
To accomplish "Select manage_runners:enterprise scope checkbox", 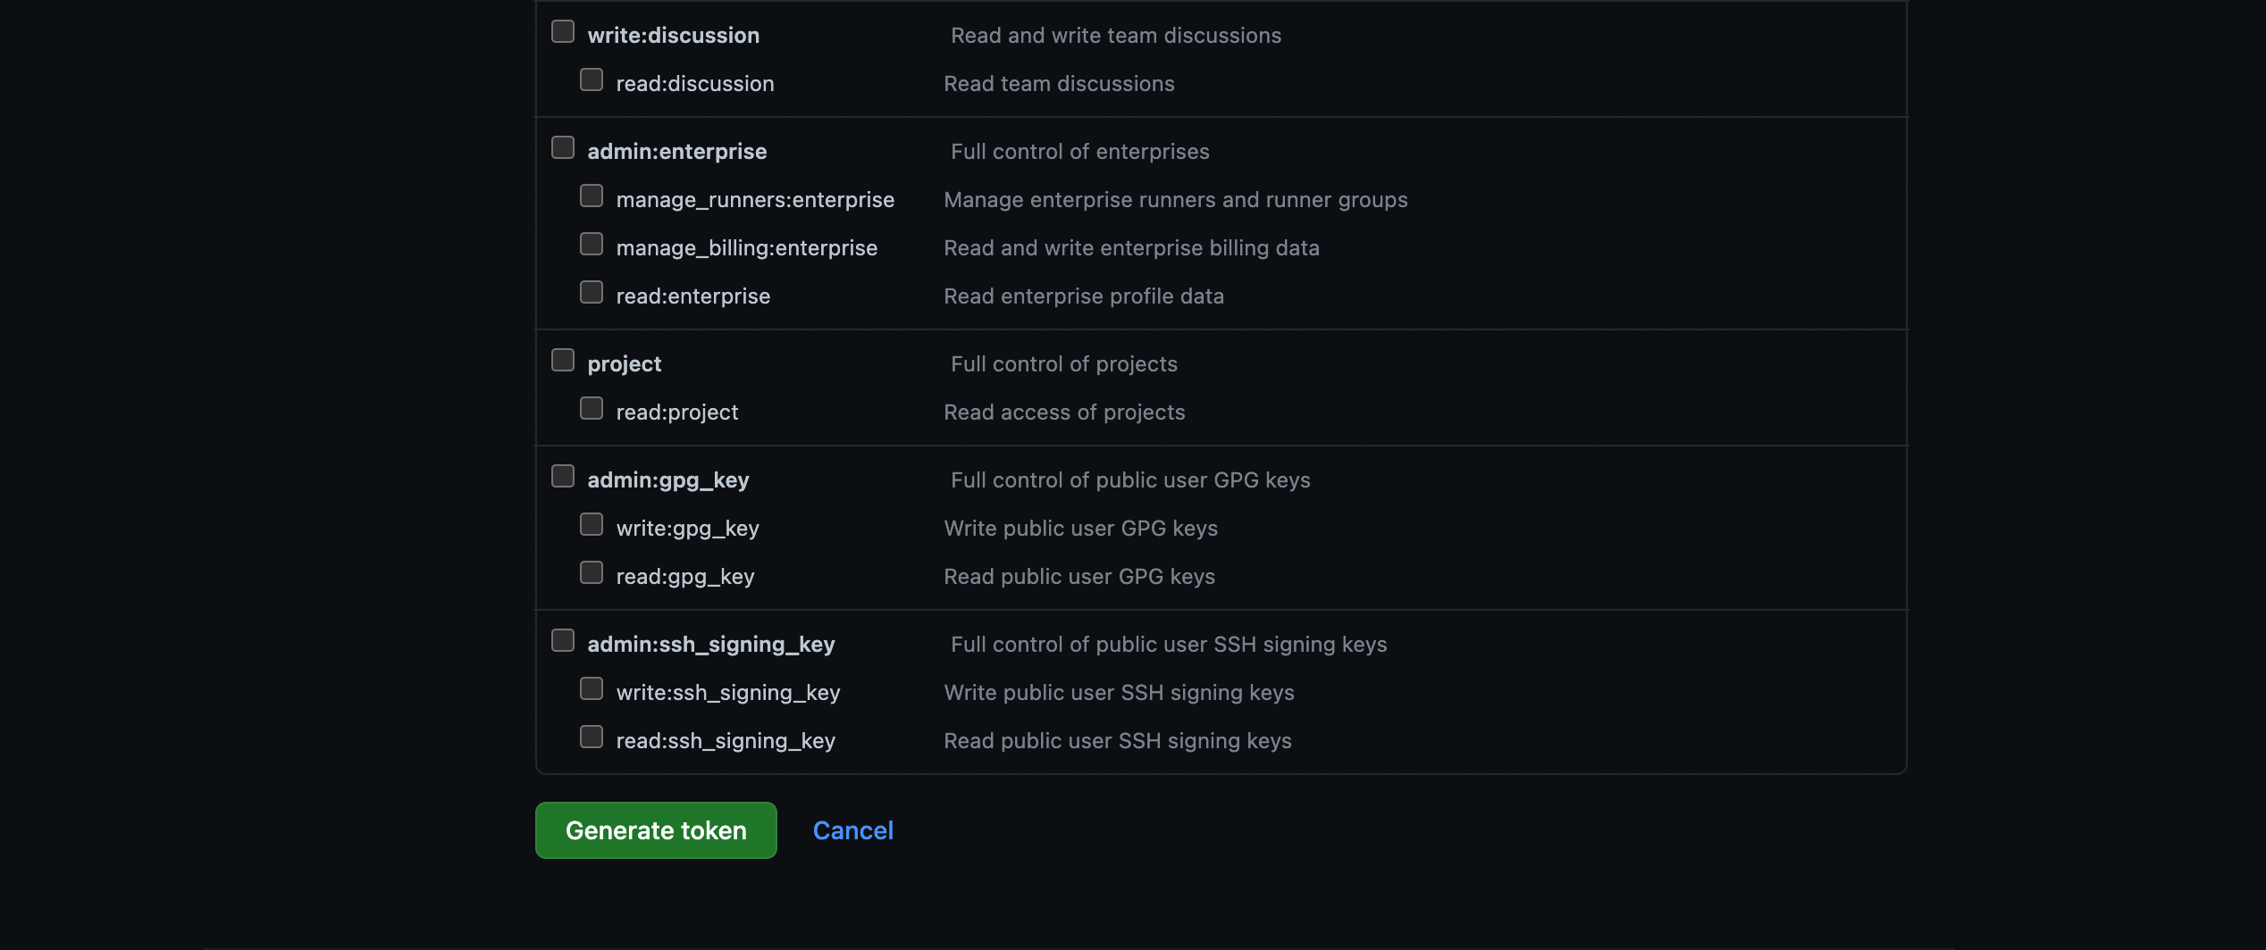I will (592, 196).
